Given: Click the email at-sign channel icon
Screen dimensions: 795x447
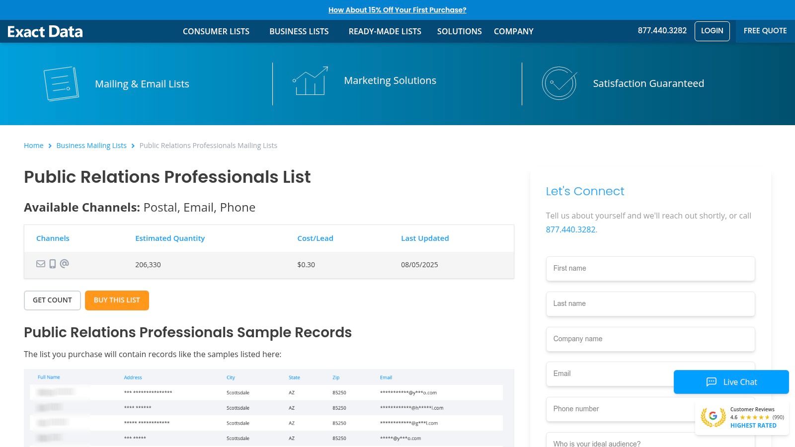Looking at the screenshot, I should pos(64,263).
